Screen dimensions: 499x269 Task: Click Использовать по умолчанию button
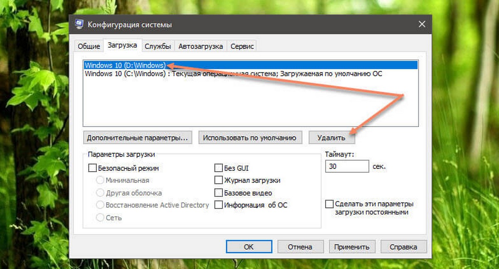[250, 138]
